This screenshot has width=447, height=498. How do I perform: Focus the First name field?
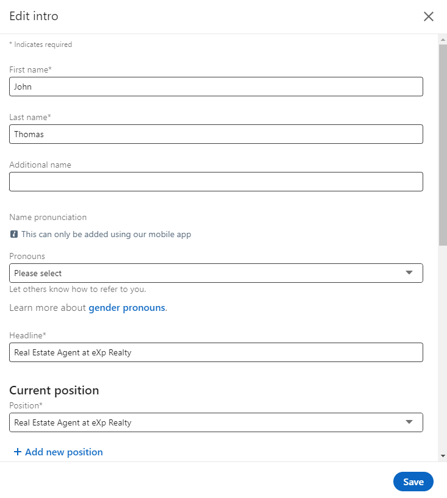click(x=216, y=87)
